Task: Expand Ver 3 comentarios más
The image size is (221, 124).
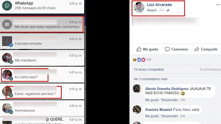Action: 150,79
